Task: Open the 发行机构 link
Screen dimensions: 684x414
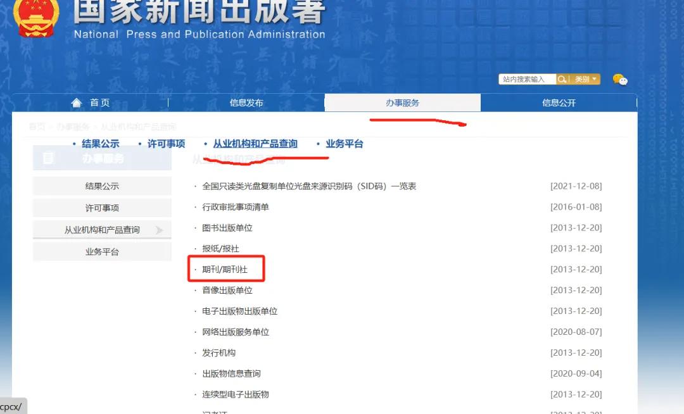Action: coord(218,353)
